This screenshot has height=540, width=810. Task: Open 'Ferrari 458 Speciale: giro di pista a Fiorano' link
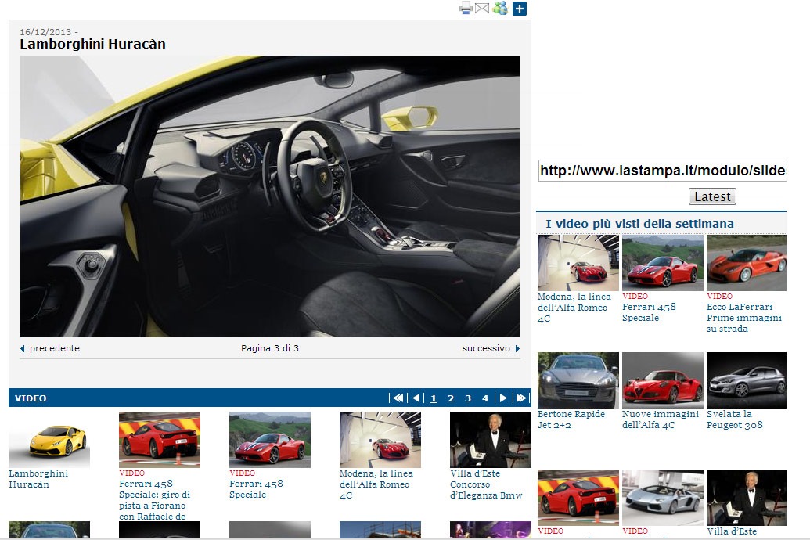(155, 499)
